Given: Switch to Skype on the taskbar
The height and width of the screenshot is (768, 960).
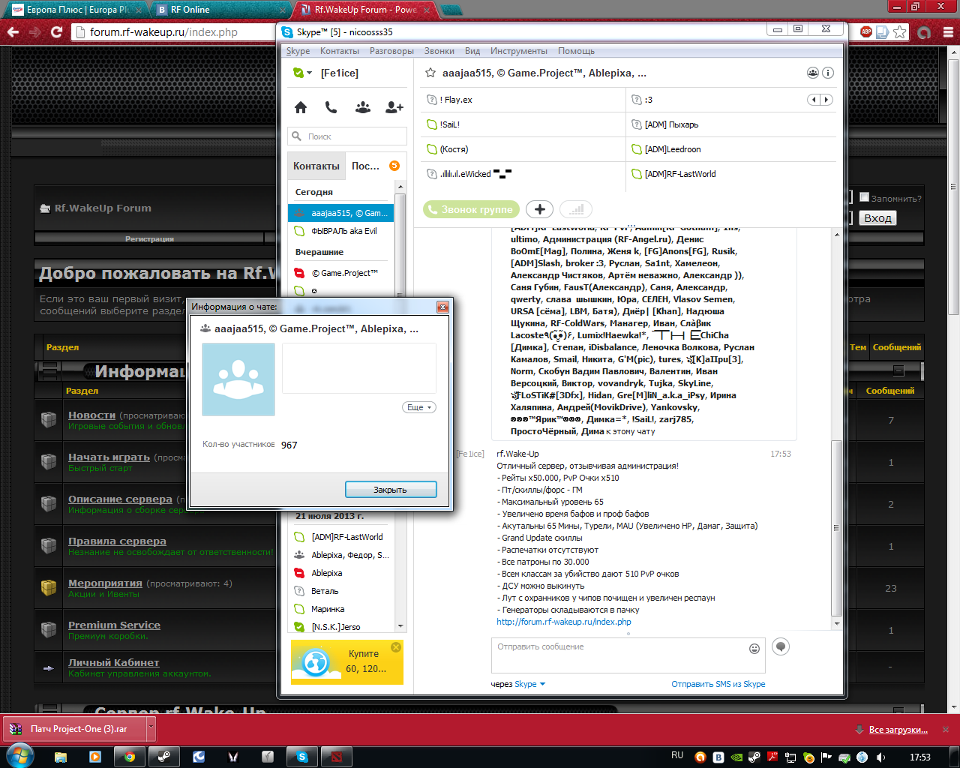Looking at the screenshot, I should tap(302, 757).
